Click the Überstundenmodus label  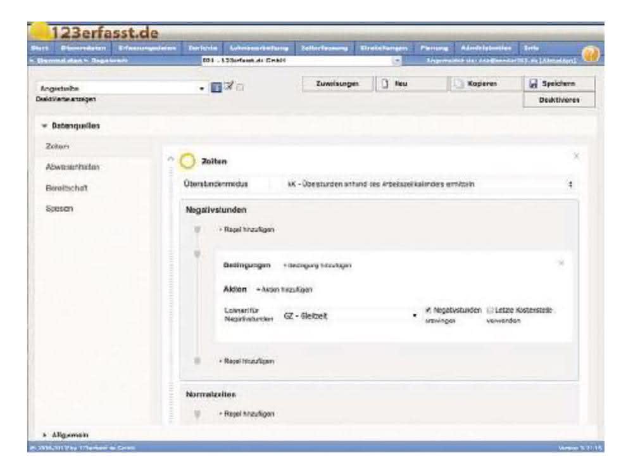coord(216,184)
